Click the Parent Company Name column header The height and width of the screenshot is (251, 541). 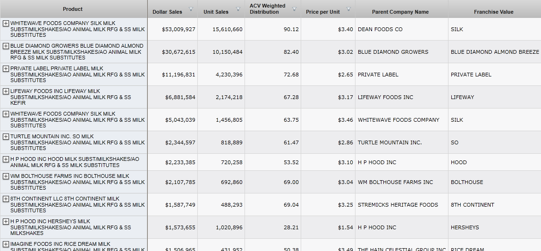[x=400, y=12]
